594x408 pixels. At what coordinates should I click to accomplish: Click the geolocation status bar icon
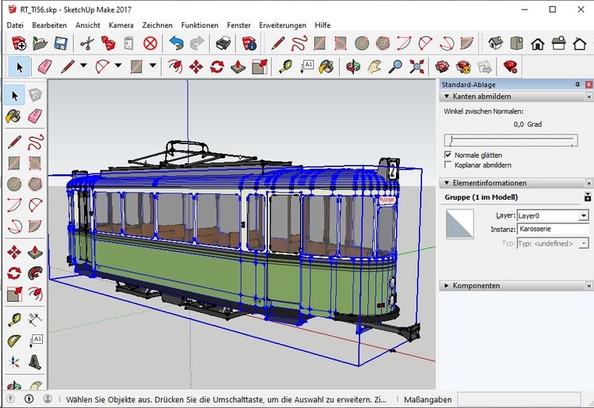coord(10,399)
